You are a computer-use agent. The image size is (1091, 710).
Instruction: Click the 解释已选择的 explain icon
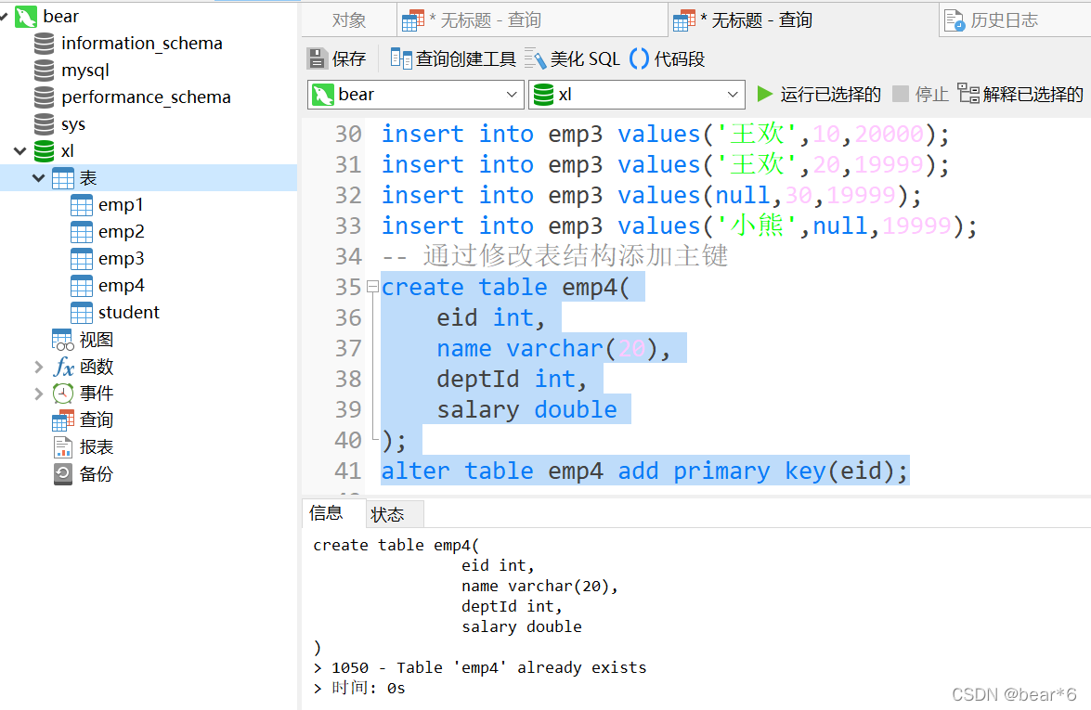point(968,93)
